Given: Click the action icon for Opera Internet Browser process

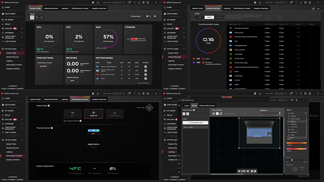Looking at the screenshot, I should (146, 75).
